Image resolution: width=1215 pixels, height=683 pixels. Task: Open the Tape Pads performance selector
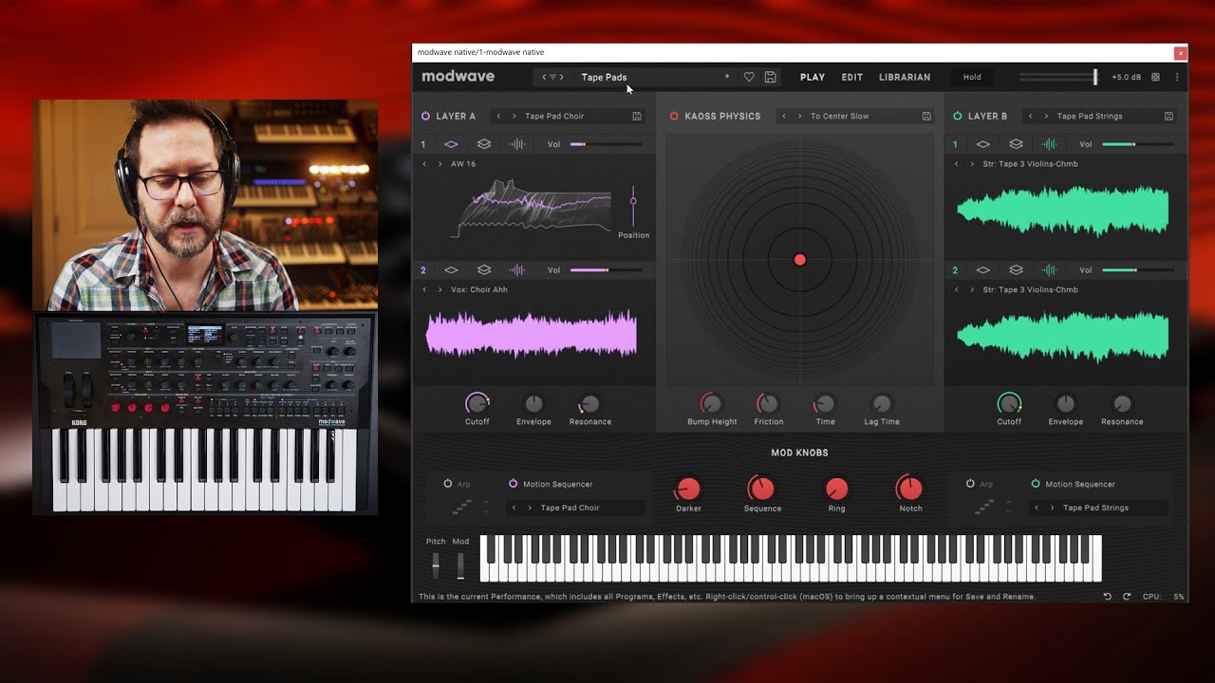coord(655,77)
